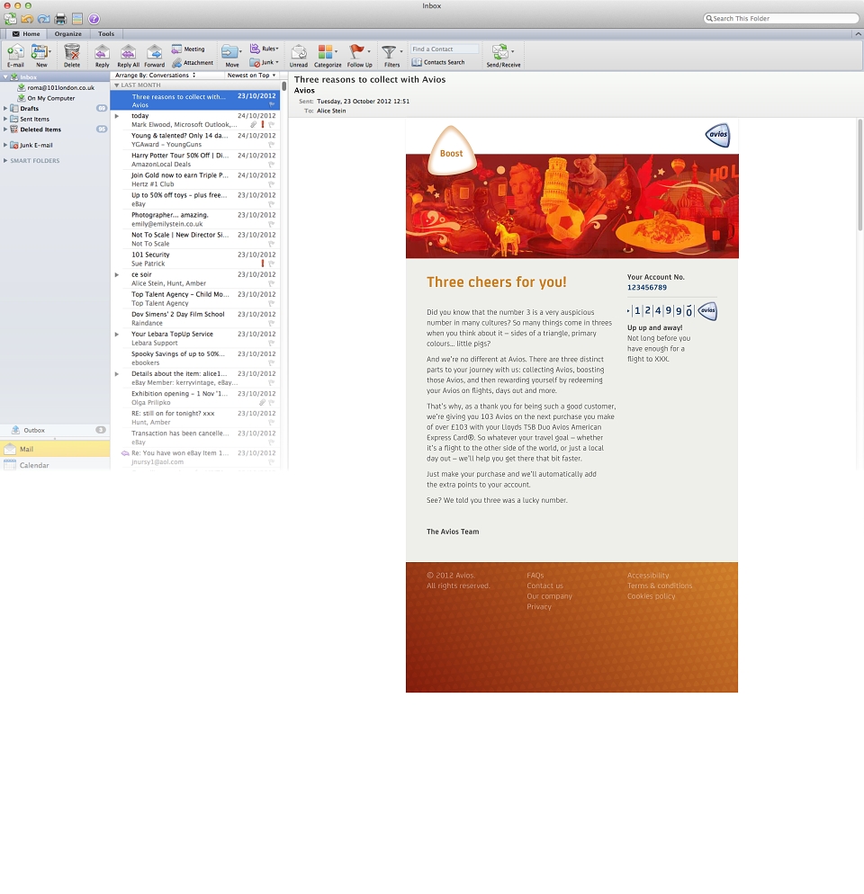Forward the message as Attachment
The width and height of the screenshot is (864, 894).
[193, 63]
